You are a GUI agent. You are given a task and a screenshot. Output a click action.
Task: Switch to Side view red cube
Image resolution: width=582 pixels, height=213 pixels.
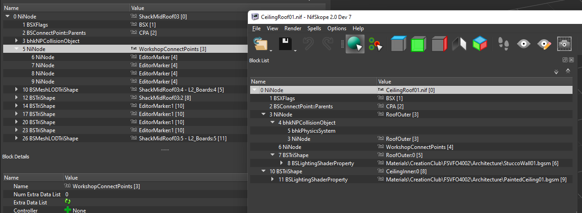(x=439, y=44)
